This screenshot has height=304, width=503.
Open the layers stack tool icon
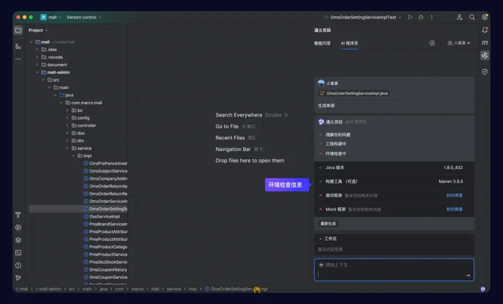tap(18, 240)
